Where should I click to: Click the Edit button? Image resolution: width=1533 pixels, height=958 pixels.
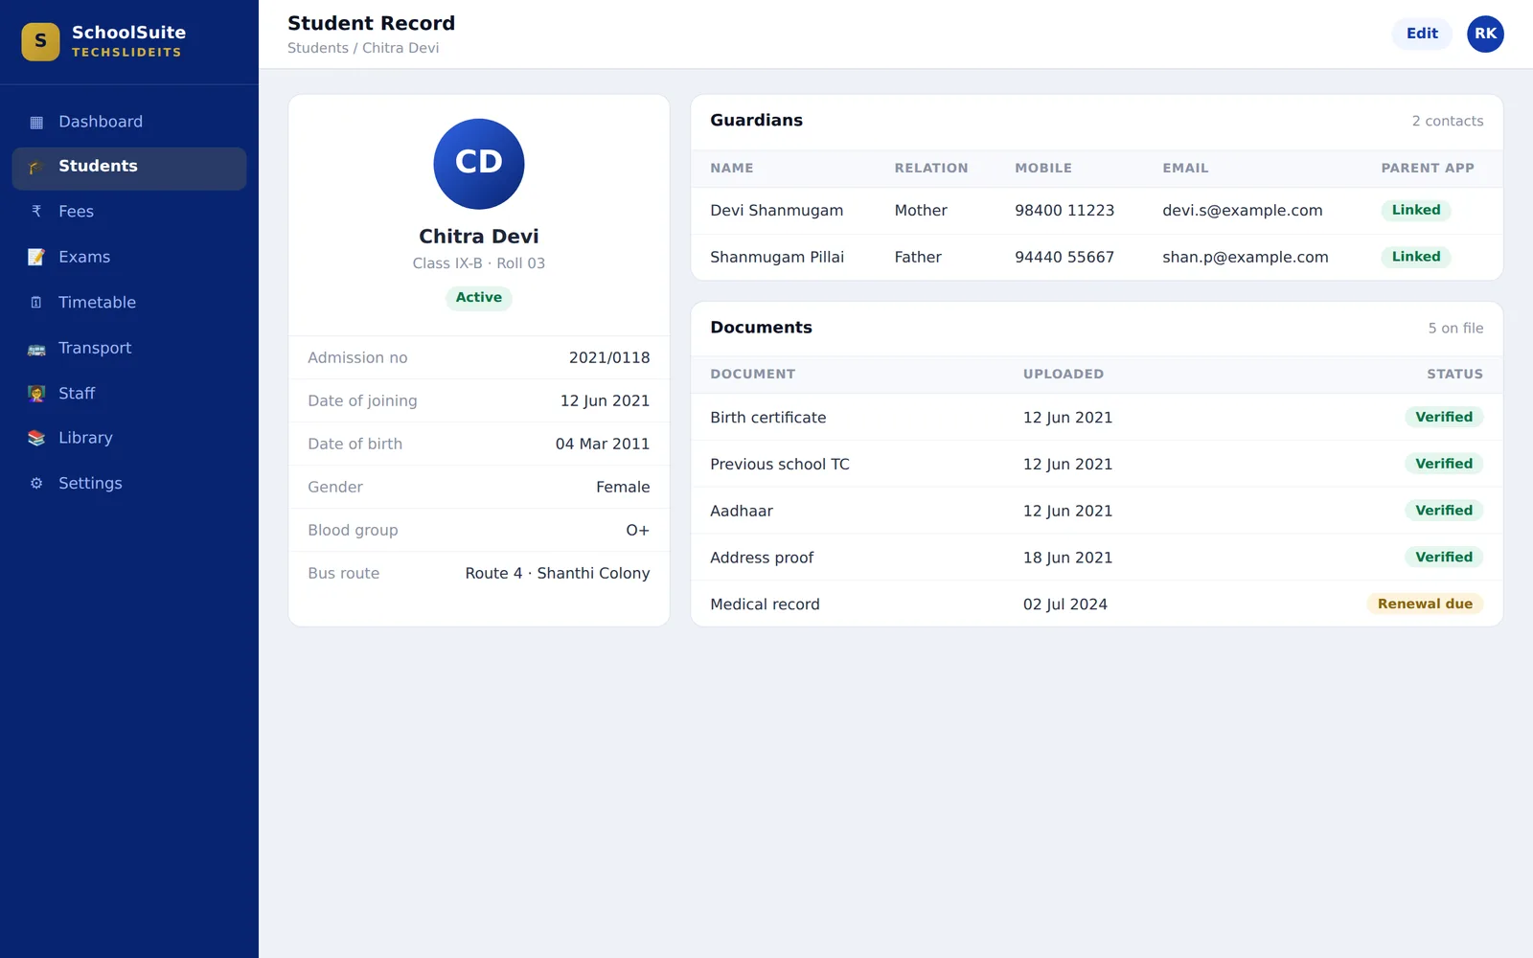[x=1422, y=34]
